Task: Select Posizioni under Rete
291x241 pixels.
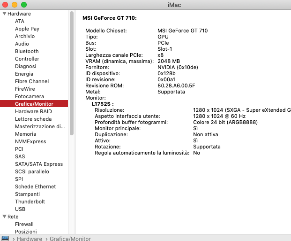Action: (x=26, y=232)
